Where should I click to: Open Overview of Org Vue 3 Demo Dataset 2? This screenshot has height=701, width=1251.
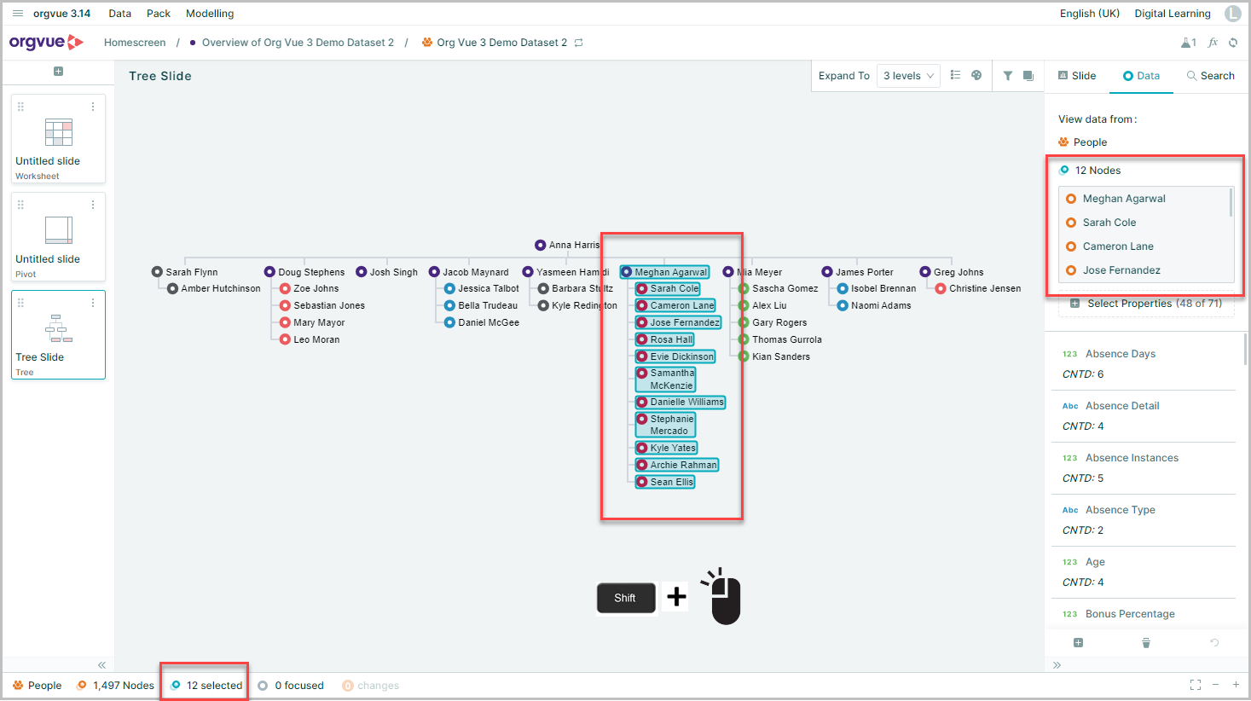pos(298,43)
